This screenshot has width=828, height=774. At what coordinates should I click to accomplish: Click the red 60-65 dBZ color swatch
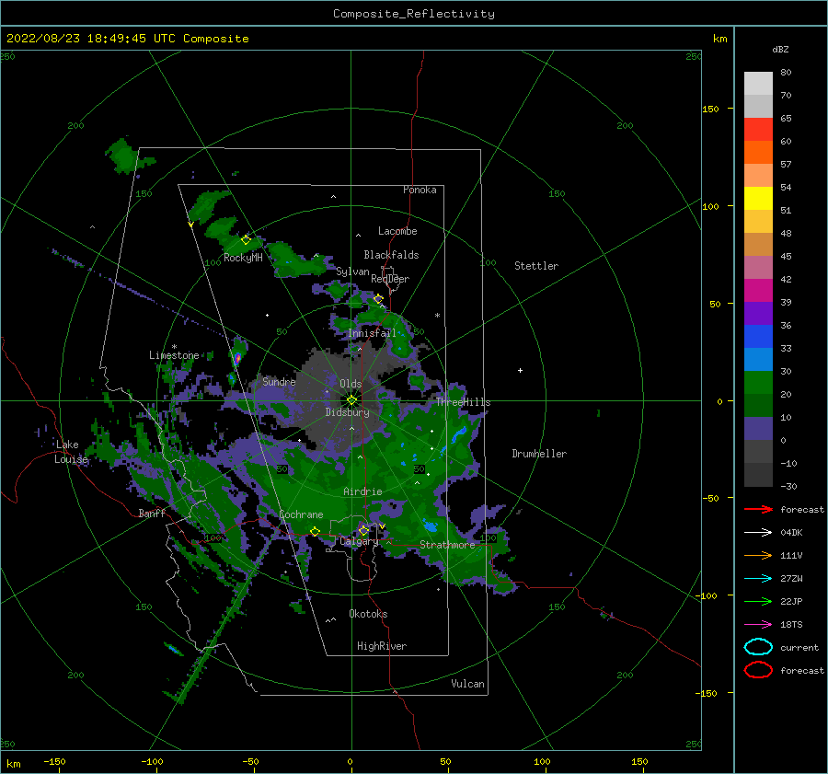pyautogui.click(x=758, y=130)
